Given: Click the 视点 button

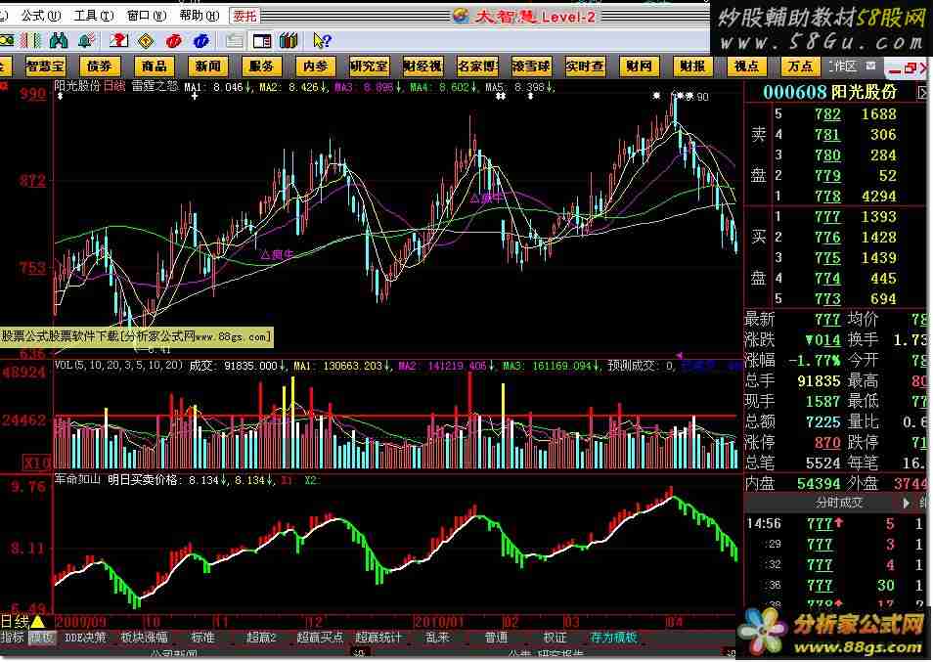Looking at the screenshot, I should pyautogui.click(x=746, y=66).
